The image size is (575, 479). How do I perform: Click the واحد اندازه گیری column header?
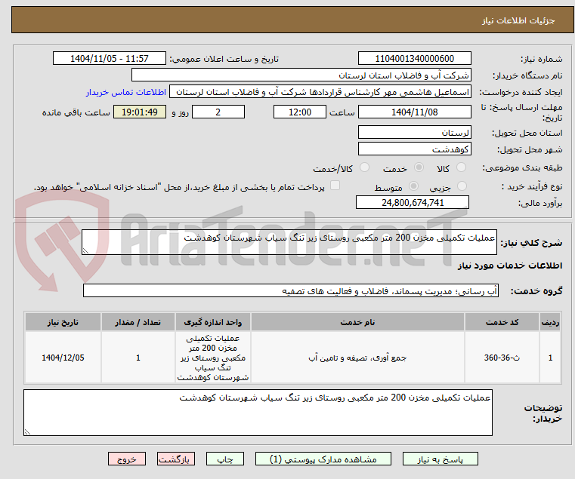[x=212, y=322]
